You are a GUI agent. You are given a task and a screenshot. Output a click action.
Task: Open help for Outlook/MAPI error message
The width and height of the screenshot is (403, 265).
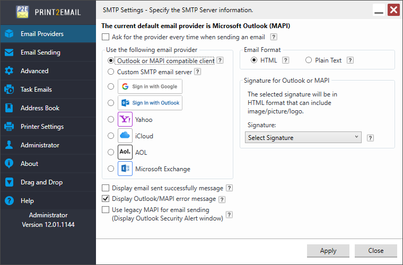pos(222,199)
